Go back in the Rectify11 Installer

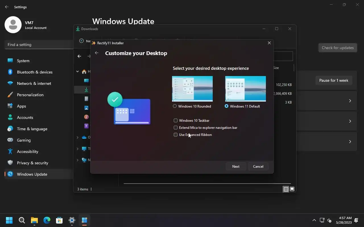click(x=97, y=53)
